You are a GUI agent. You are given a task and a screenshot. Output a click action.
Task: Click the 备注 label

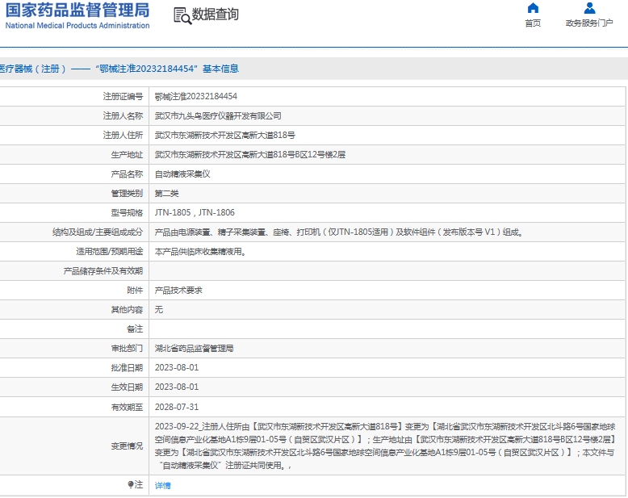click(x=135, y=329)
